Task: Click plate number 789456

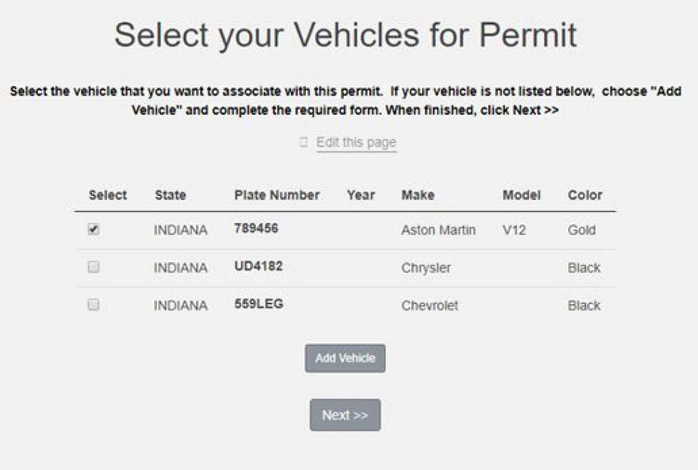Action: (x=256, y=229)
